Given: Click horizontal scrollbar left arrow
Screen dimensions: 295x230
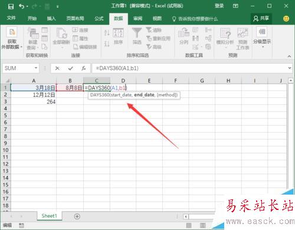Looking at the screenshot, I should point(186,216).
